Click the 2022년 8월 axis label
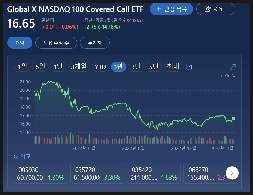The height and width of the screenshot is (195, 253). 133,148
